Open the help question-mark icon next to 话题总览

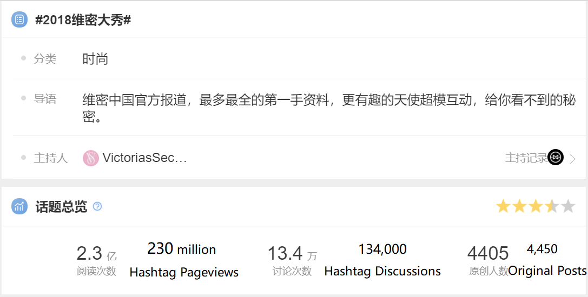pos(97,206)
